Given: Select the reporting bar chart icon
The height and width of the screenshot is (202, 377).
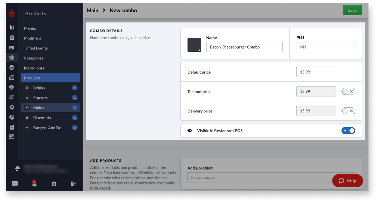Looking at the screenshot, I should (x=12, y=28).
